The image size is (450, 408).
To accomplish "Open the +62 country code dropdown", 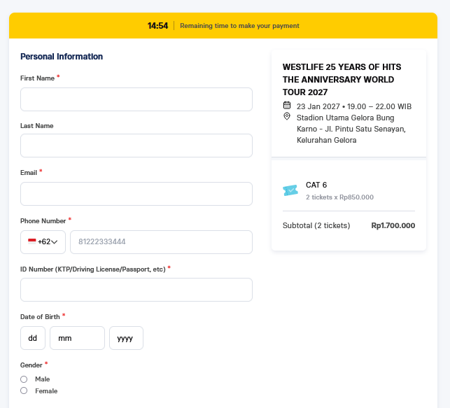I will point(43,242).
